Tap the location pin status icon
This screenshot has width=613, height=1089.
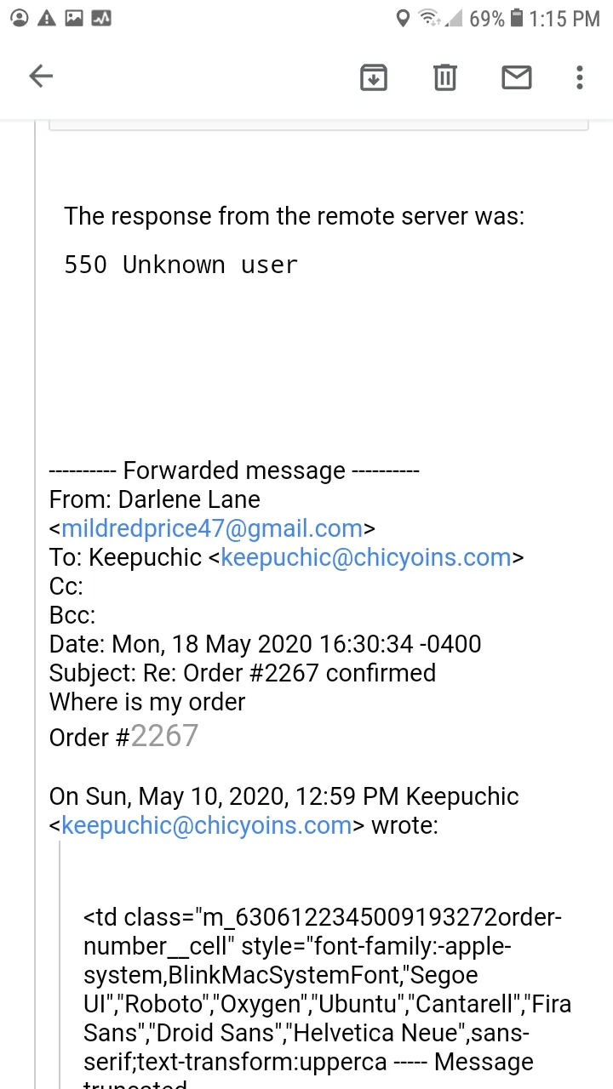pyautogui.click(x=404, y=18)
